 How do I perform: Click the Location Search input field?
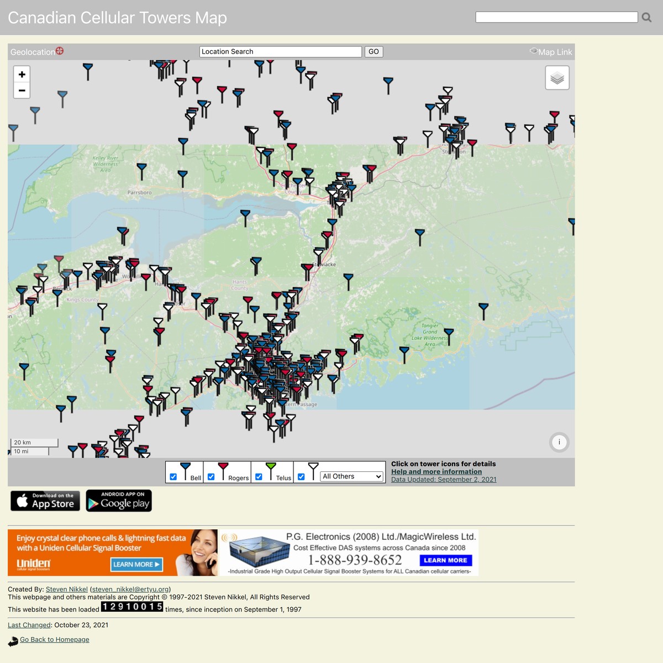(280, 51)
